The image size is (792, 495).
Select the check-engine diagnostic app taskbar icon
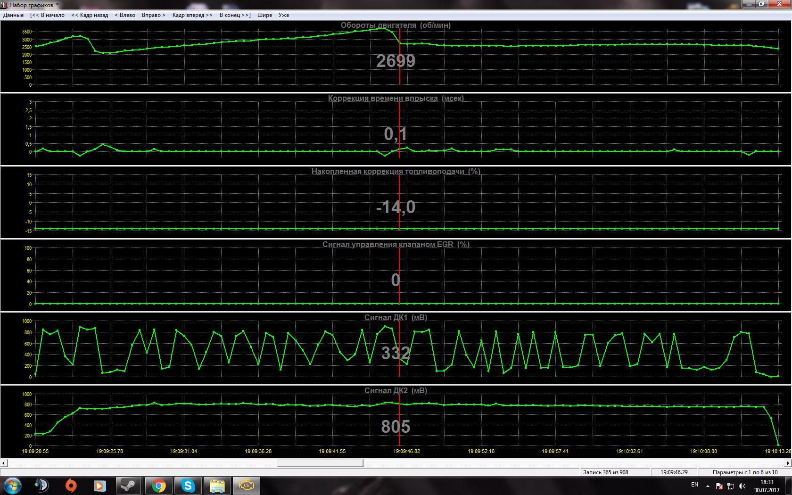pyautogui.click(x=247, y=485)
